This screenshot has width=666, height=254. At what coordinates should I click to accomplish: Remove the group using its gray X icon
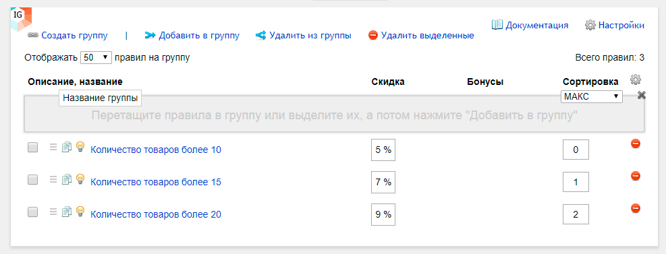tap(641, 95)
